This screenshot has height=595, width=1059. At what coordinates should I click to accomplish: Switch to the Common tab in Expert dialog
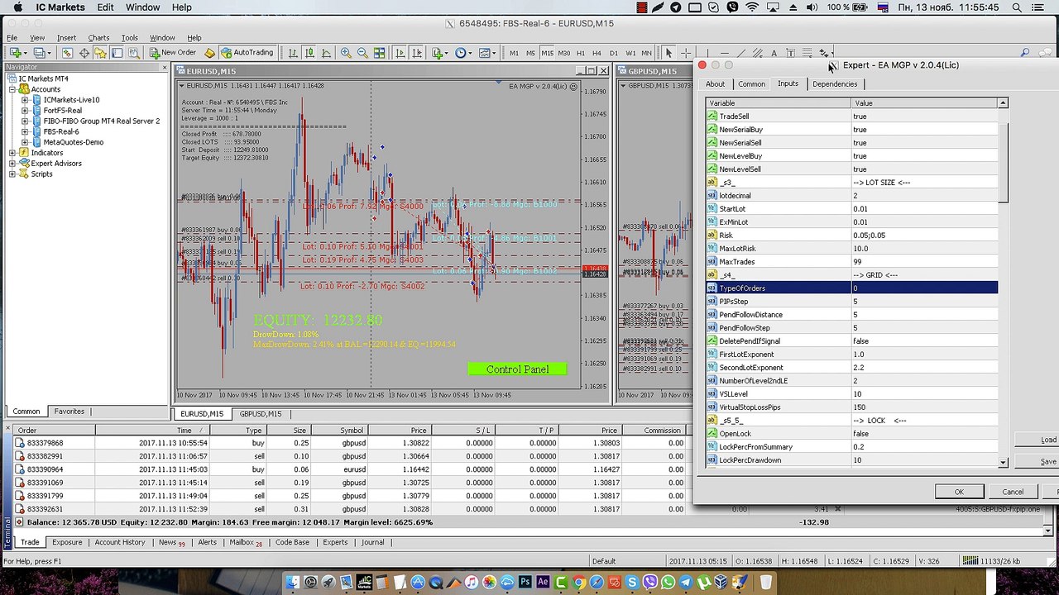751,84
